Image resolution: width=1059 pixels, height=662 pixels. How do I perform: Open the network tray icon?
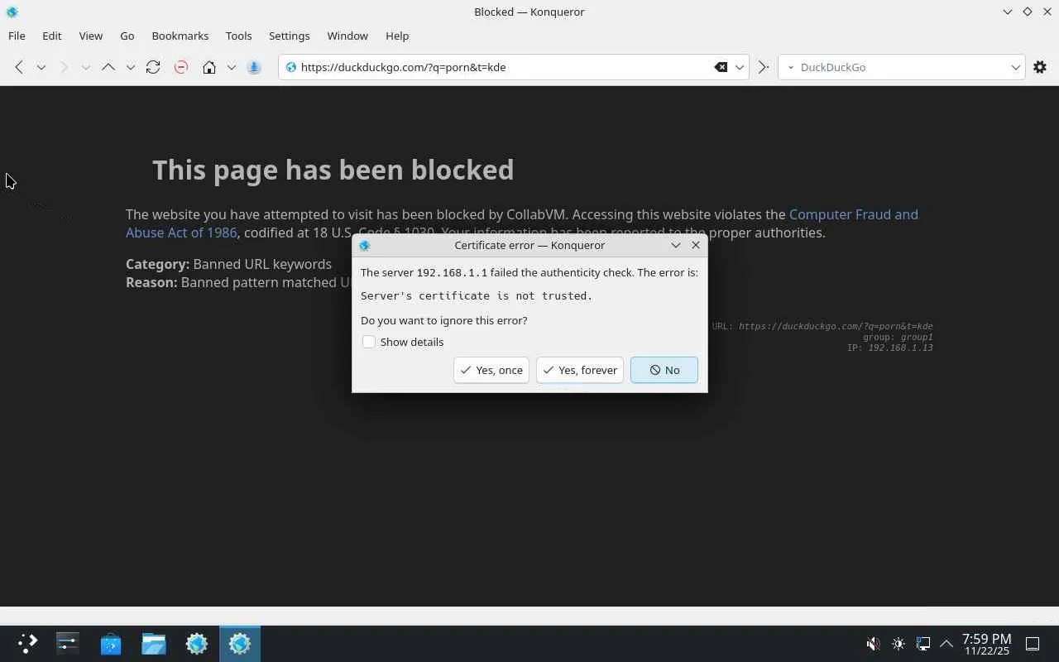[x=923, y=644]
